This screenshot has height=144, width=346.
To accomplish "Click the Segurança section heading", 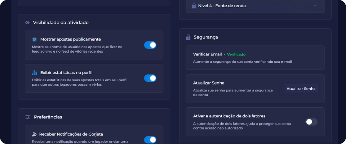I will (206, 37).
